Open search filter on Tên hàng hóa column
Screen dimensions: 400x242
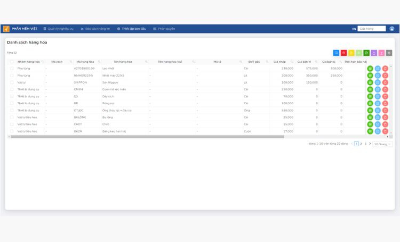point(146,62)
